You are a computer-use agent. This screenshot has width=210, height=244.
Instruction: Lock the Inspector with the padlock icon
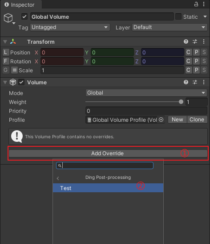196,4
